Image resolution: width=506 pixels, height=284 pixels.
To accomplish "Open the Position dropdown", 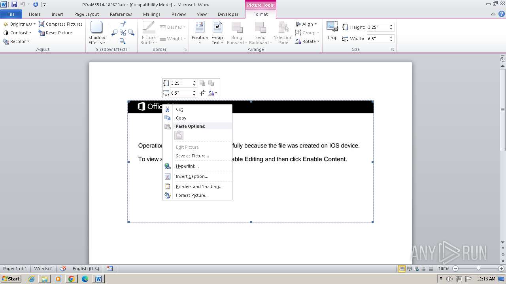I will [x=200, y=33].
